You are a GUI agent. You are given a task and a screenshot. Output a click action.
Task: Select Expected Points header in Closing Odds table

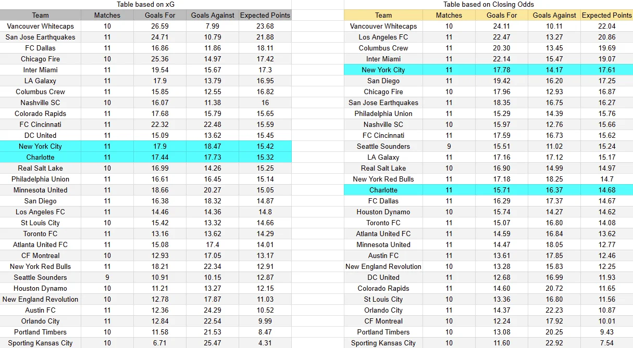coord(607,15)
